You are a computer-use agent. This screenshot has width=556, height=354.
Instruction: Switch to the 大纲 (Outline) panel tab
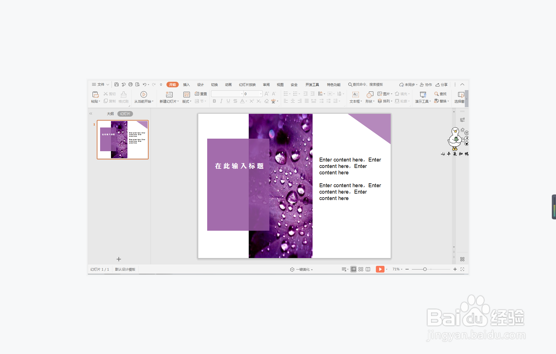point(110,114)
